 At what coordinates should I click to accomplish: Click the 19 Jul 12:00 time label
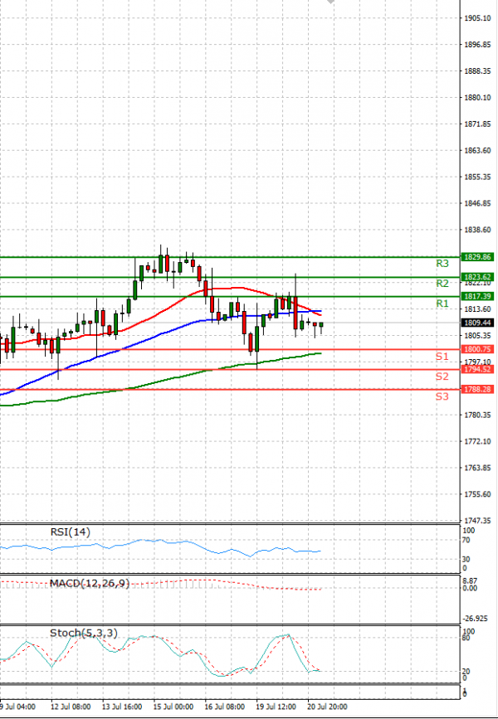[276, 707]
